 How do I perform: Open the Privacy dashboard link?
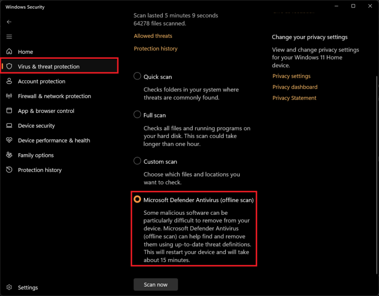(295, 86)
